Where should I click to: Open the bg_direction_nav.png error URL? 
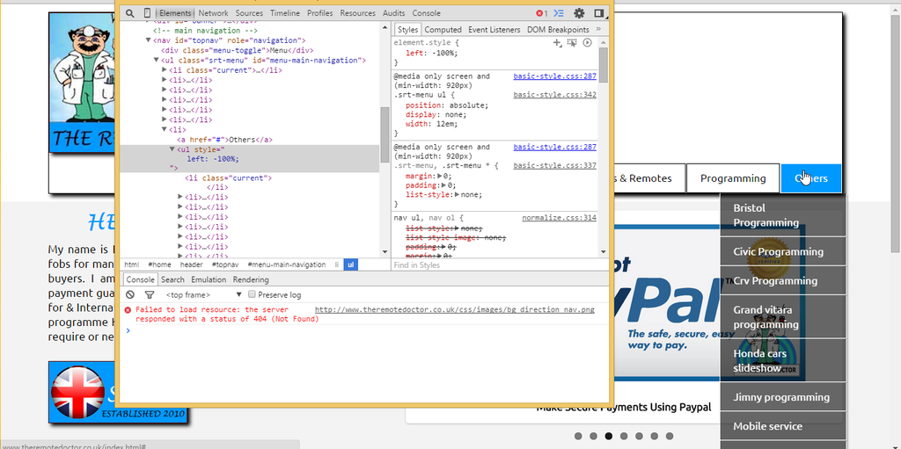tap(454, 309)
